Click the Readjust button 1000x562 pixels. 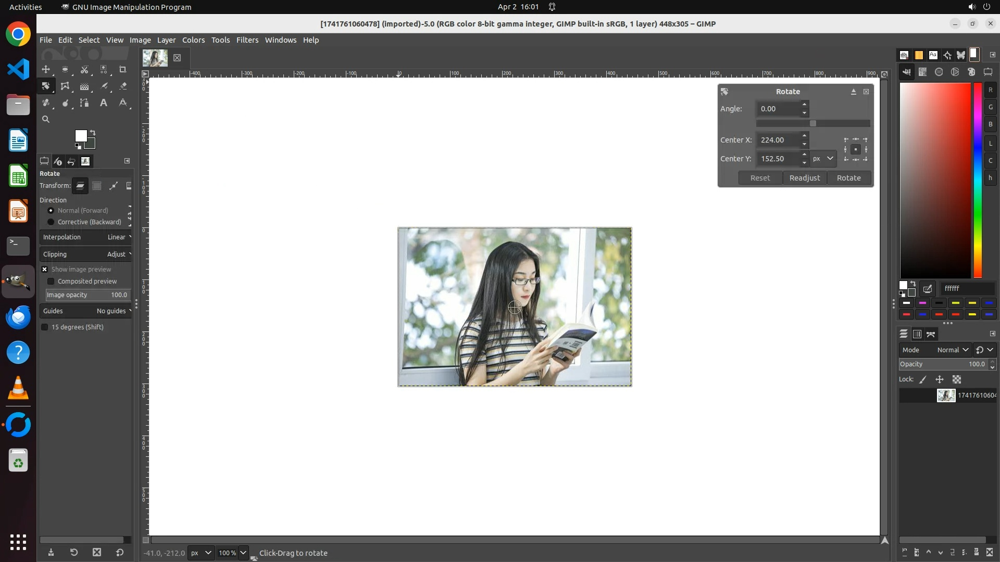[804, 177]
